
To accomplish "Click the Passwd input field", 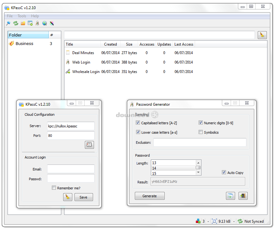I will pos(71,178).
